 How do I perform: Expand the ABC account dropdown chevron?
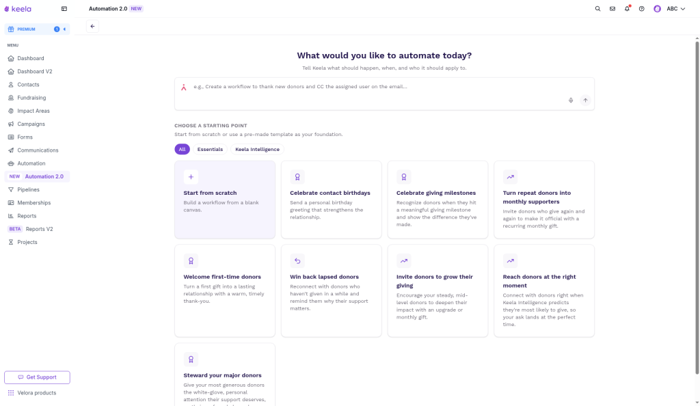click(x=683, y=9)
